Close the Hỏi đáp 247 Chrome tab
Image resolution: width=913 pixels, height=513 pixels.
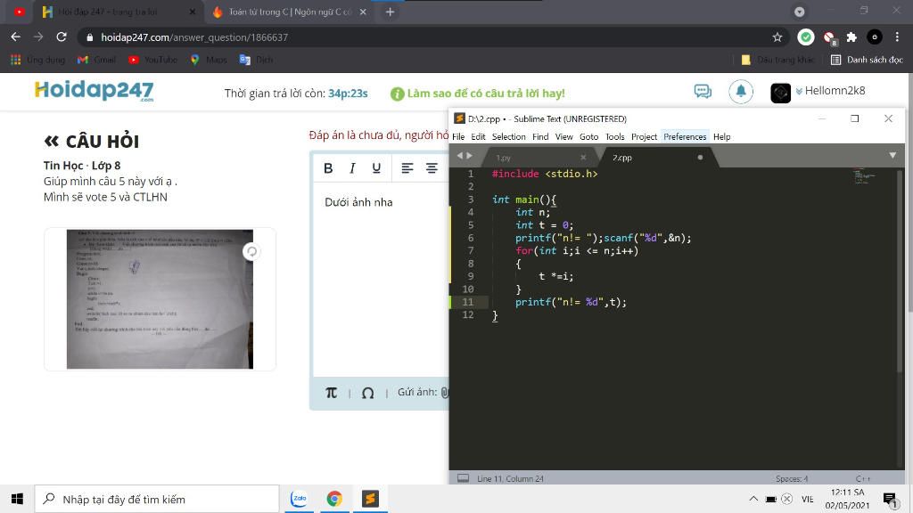coord(193,12)
